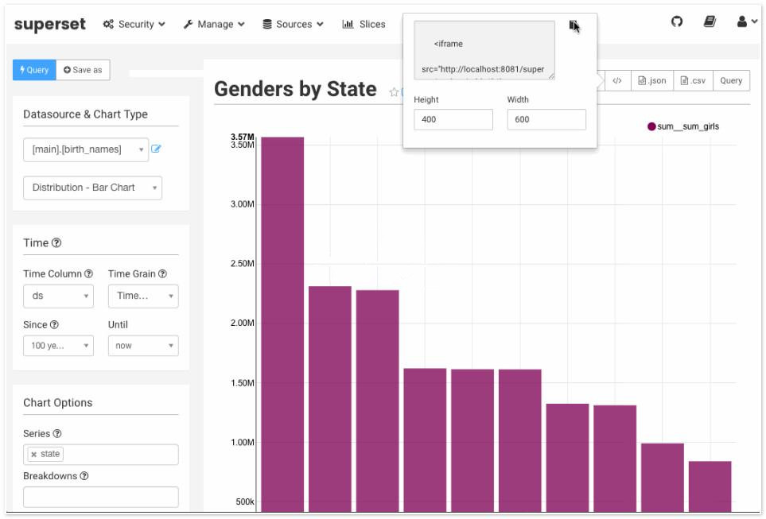Viewport: 766px width, 519px height.
Task: Click the iframe Width input field
Action: pyautogui.click(x=546, y=120)
